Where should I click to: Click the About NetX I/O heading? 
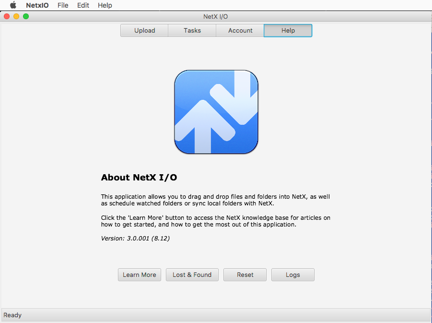tap(139, 178)
